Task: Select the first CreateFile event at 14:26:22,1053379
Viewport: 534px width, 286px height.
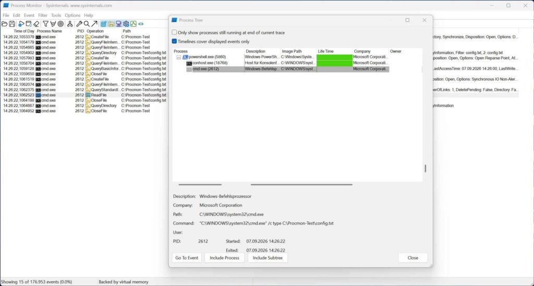Action: pos(84,37)
